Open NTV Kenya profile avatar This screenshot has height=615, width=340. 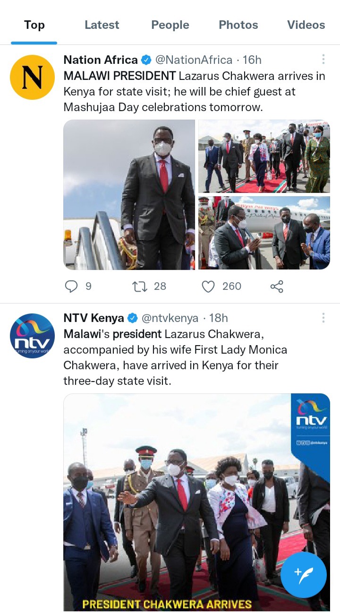click(x=32, y=336)
